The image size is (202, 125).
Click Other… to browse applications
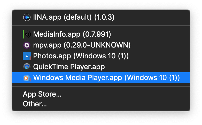pos(35,104)
